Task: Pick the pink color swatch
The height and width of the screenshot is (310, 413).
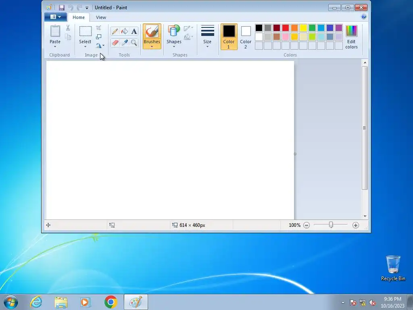Action: 286,37
